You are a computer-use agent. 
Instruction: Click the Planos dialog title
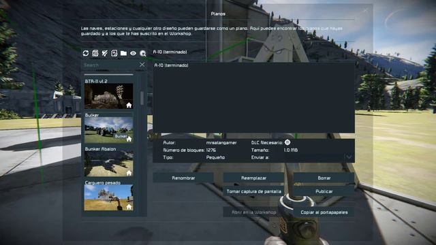point(218,14)
